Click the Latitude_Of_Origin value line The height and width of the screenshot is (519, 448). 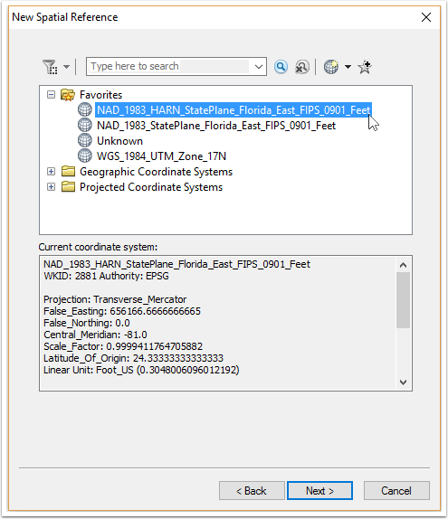pyautogui.click(x=134, y=358)
